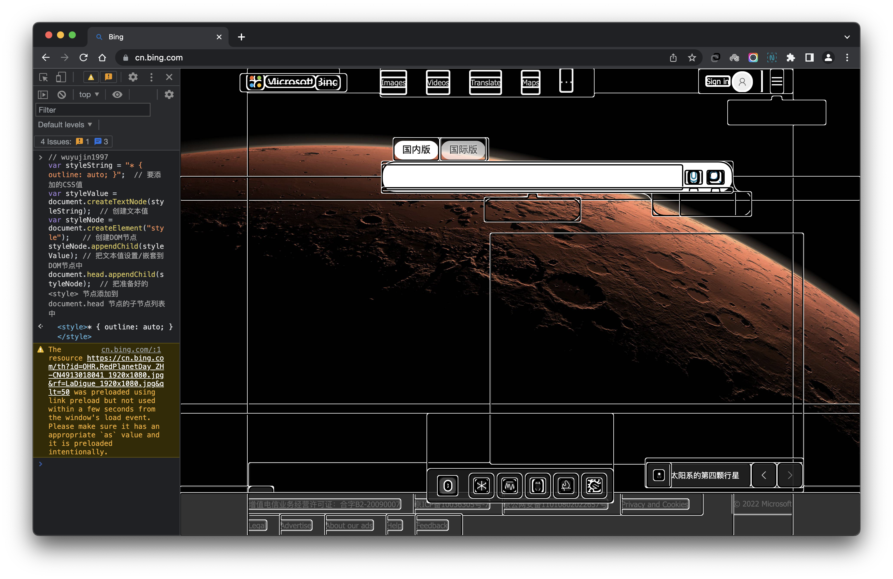Open DevTools three-dot customize menu

pyautogui.click(x=151, y=77)
